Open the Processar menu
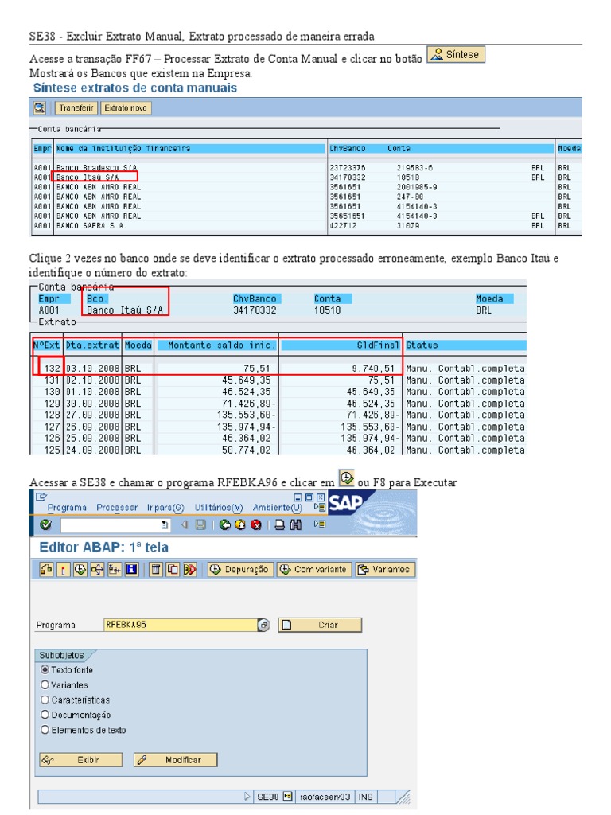The image size is (611, 815). [117, 508]
